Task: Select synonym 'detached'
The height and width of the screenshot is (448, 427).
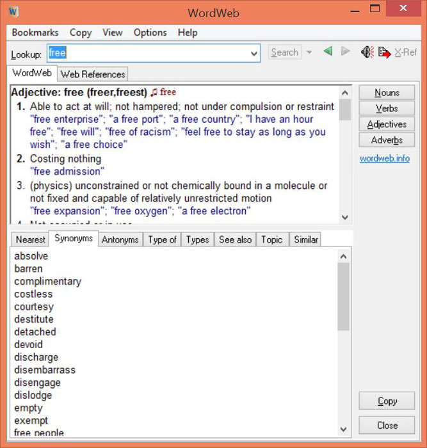Action: (x=35, y=332)
